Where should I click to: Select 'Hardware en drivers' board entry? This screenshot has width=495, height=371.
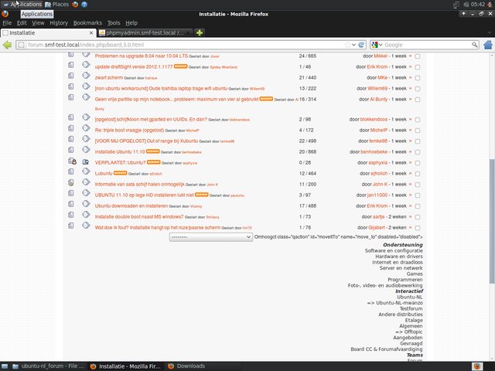click(399, 257)
